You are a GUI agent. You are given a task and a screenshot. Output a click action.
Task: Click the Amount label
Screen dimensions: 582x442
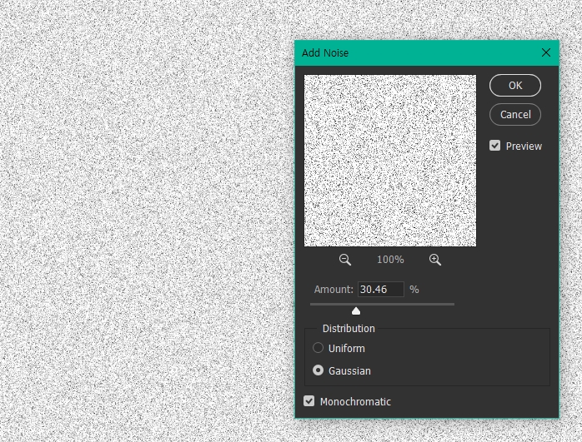(334, 290)
